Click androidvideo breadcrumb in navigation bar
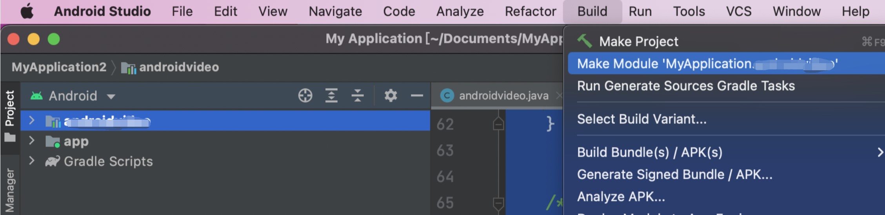Image resolution: width=885 pixels, height=215 pixels. click(x=179, y=67)
